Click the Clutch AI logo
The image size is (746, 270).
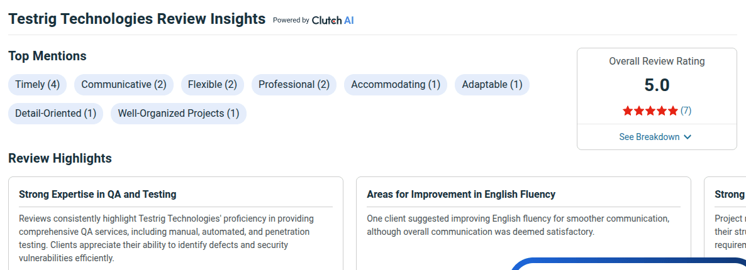pyautogui.click(x=333, y=20)
